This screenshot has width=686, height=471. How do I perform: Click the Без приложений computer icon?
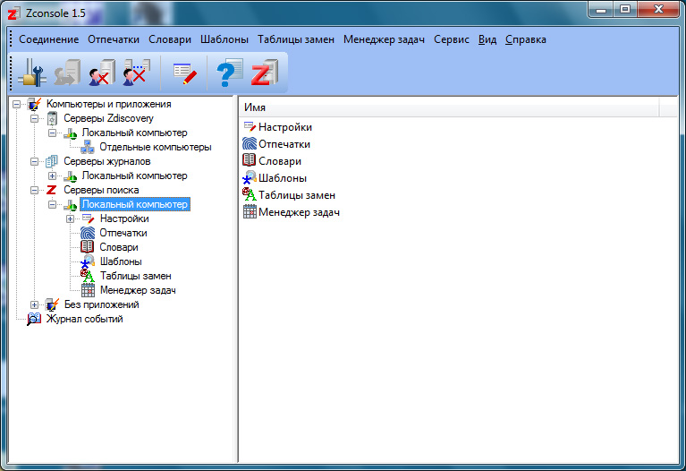click(x=52, y=304)
